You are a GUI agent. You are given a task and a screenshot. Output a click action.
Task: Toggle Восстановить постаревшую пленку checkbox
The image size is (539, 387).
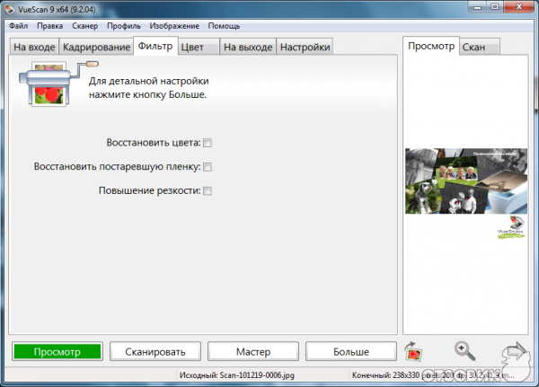click(x=208, y=167)
